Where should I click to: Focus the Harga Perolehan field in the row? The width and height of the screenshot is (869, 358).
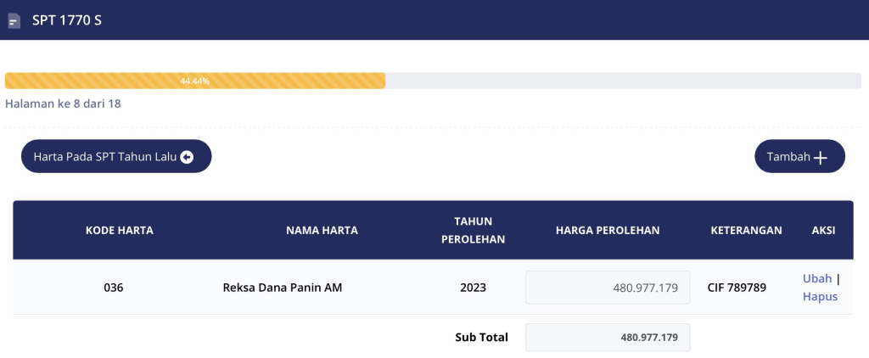[x=608, y=288]
